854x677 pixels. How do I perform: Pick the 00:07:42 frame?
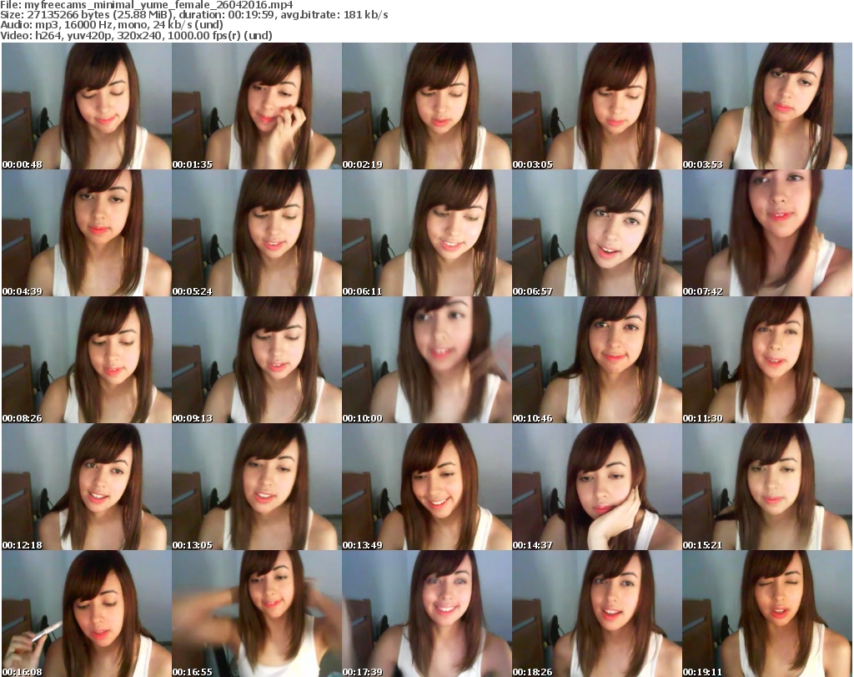[x=767, y=233]
